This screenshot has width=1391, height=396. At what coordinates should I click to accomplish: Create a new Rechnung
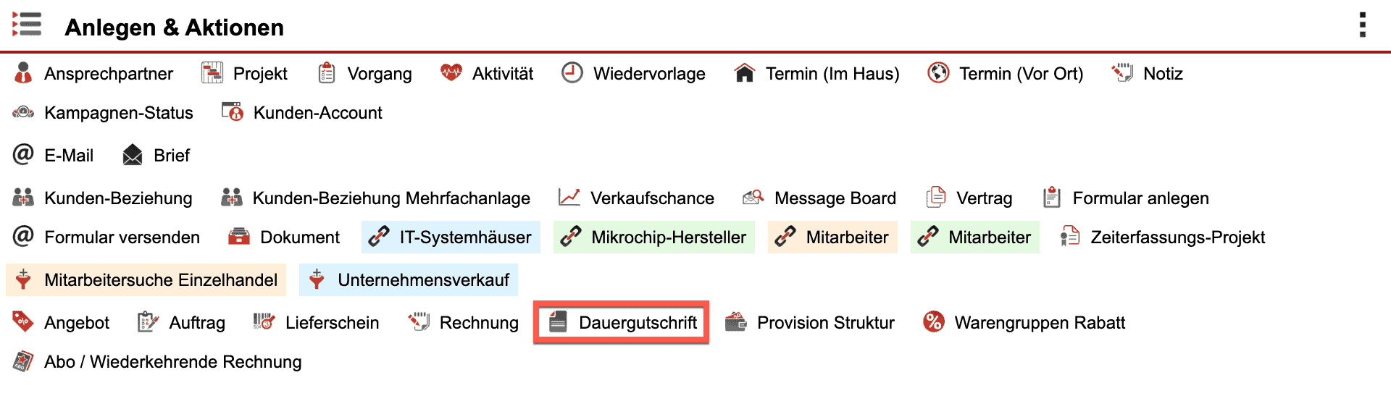478,322
